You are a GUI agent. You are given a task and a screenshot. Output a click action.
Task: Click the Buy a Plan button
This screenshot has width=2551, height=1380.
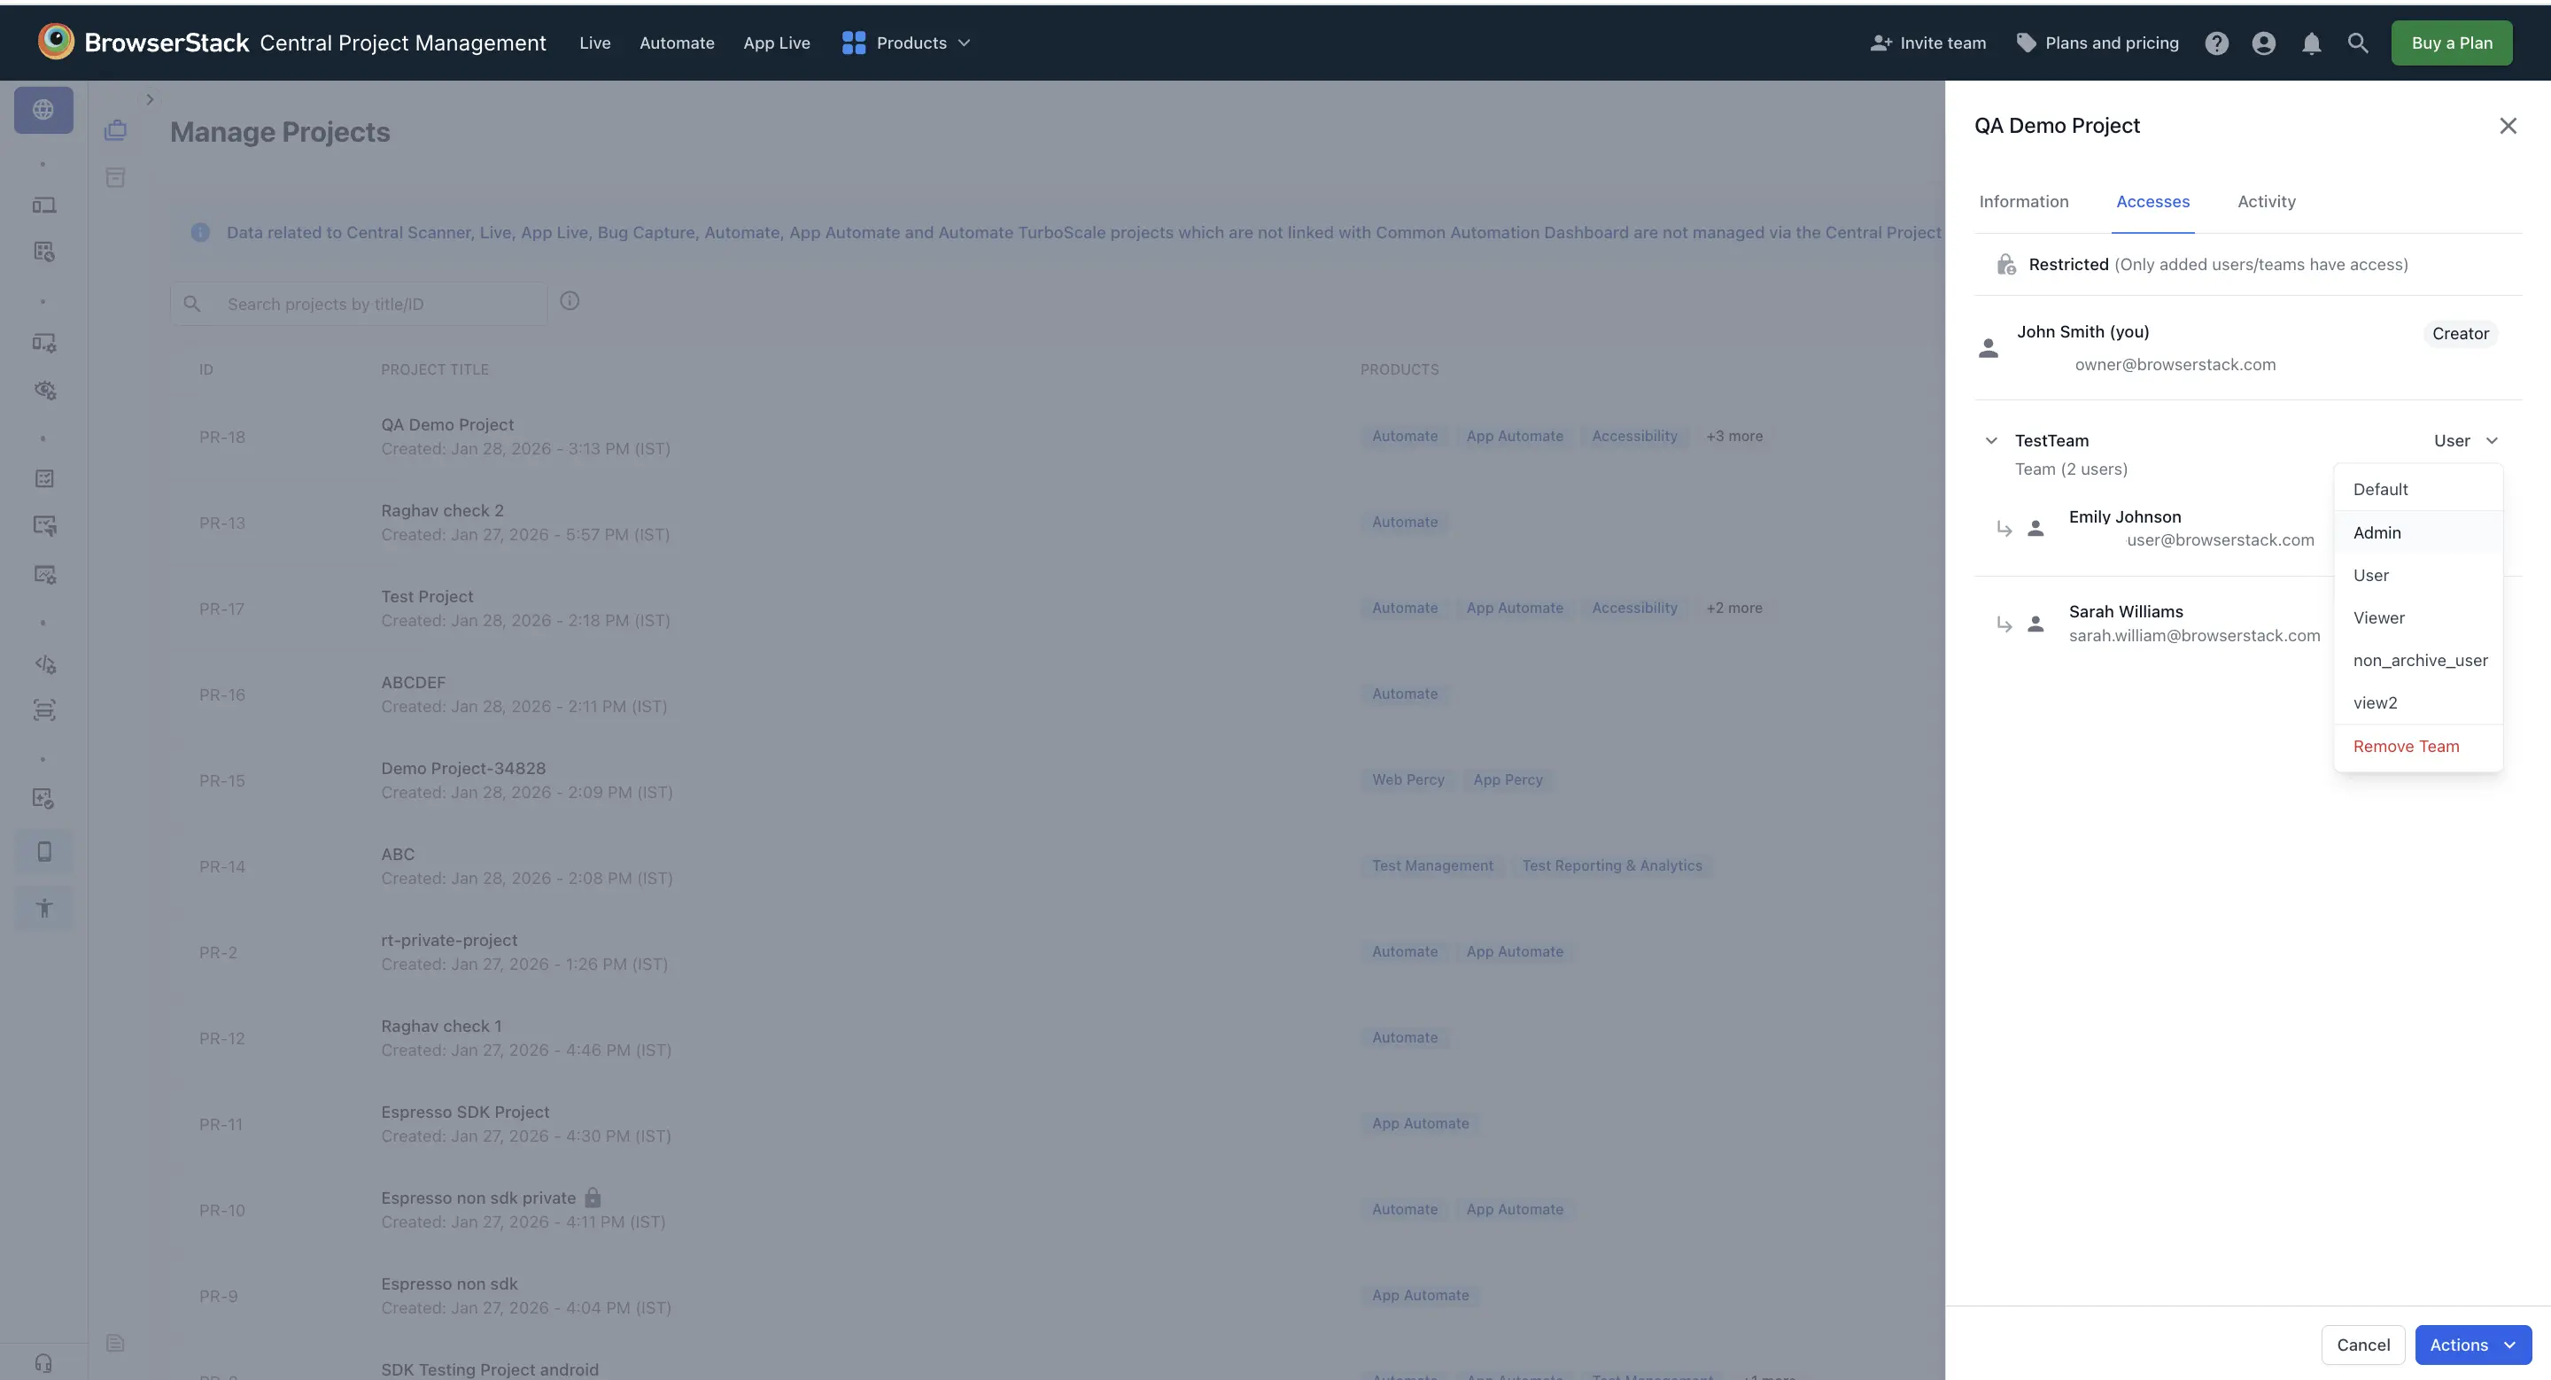2451,43
